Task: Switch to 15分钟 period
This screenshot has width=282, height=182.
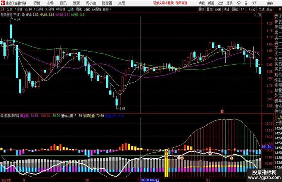Action: click(x=38, y=9)
